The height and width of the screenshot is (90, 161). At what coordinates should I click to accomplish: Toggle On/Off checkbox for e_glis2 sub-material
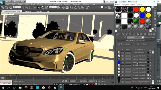[151, 52]
